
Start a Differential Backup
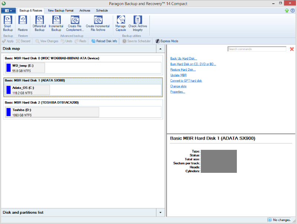(x=39, y=23)
